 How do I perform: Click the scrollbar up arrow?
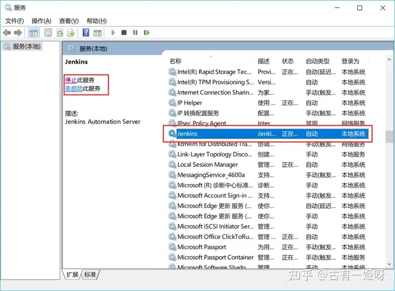coord(389,60)
